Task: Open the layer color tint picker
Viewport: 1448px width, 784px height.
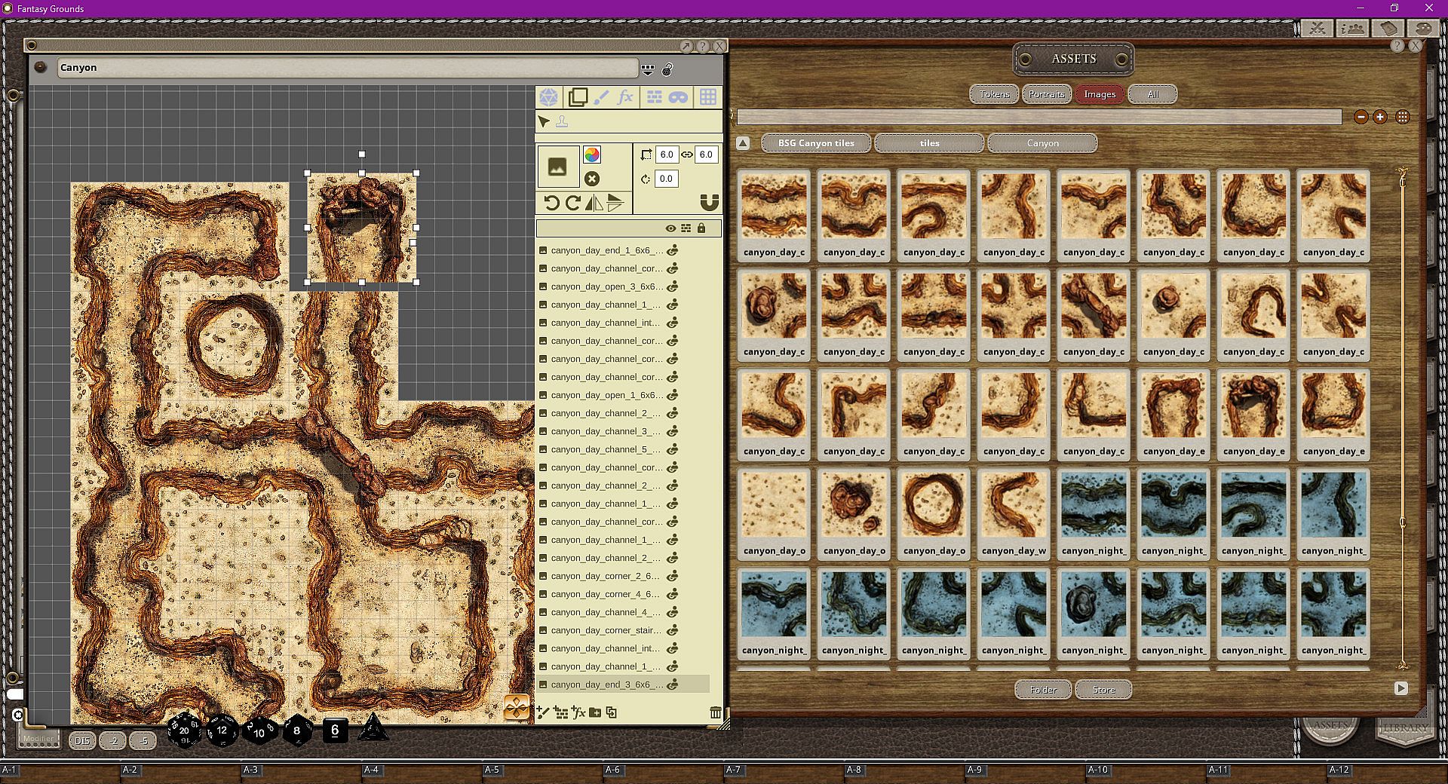Action: coord(592,155)
